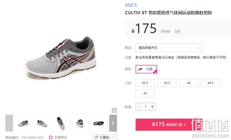This screenshot has width=231, height=140.
Task: Increase quantity with plus button
Action: click(152, 107)
